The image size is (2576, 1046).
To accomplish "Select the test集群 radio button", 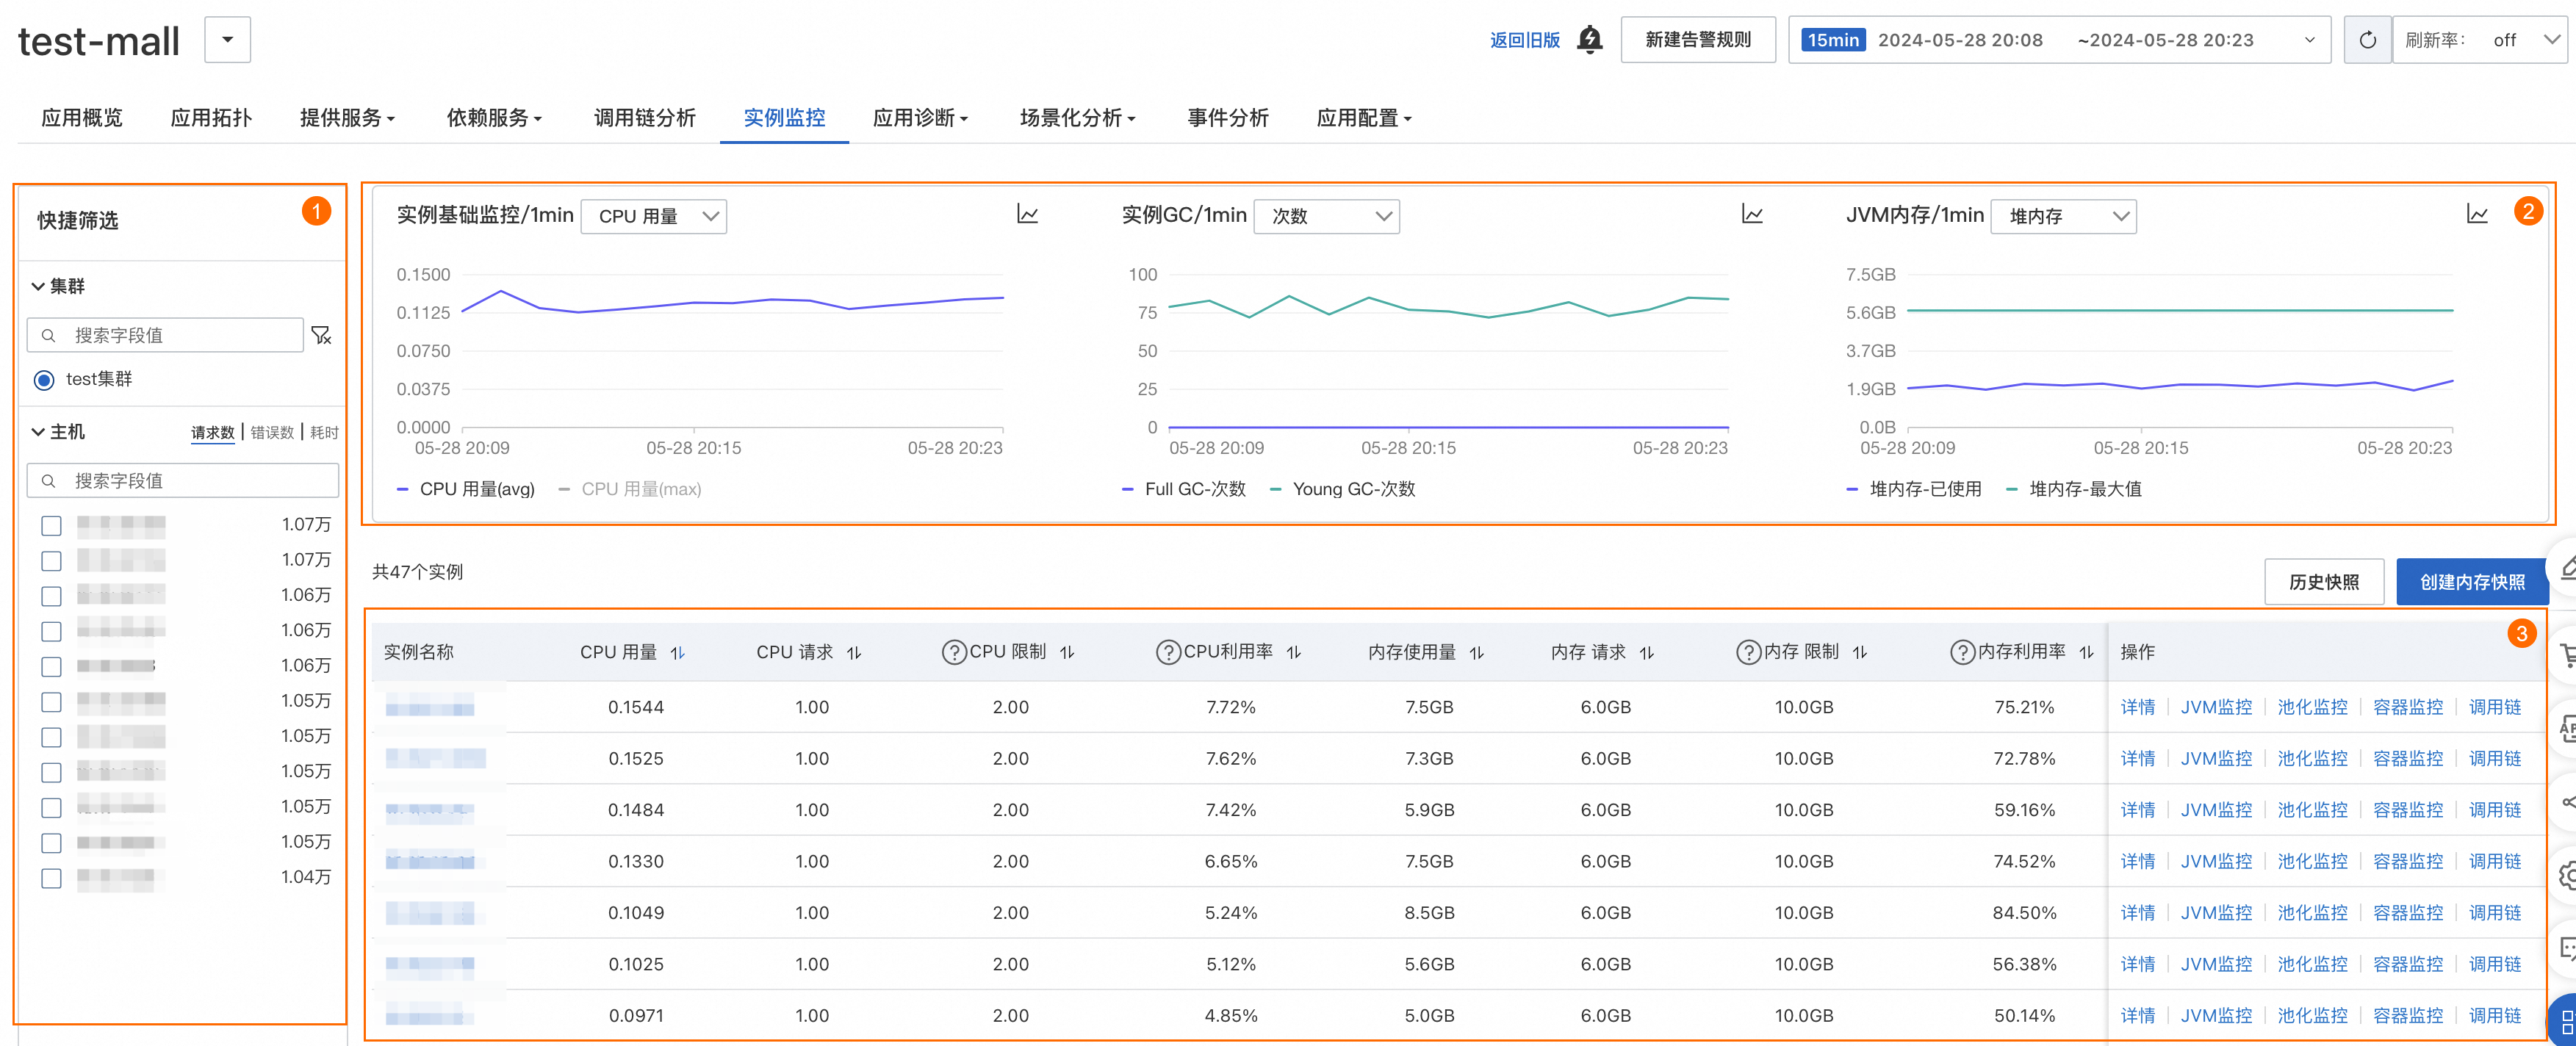I will (44, 380).
